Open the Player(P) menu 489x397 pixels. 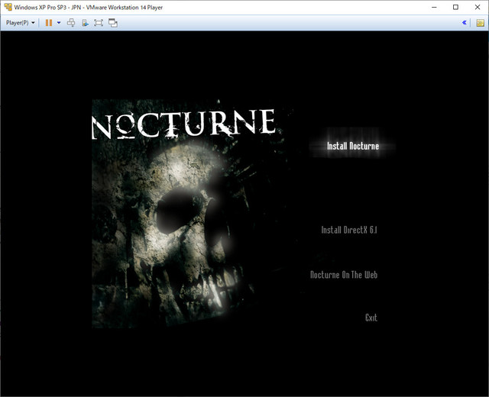[21, 23]
